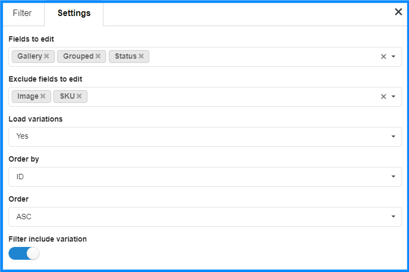Open the Load variations dropdown
This screenshot has height=272, width=409.
click(205, 137)
